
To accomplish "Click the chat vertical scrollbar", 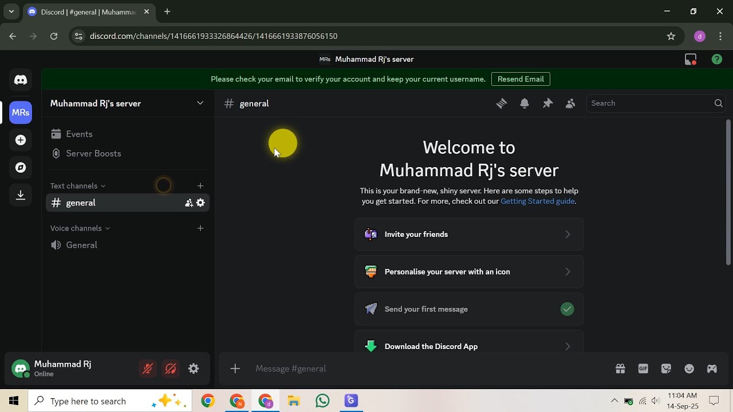I will pyautogui.click(x=728, y=191).
